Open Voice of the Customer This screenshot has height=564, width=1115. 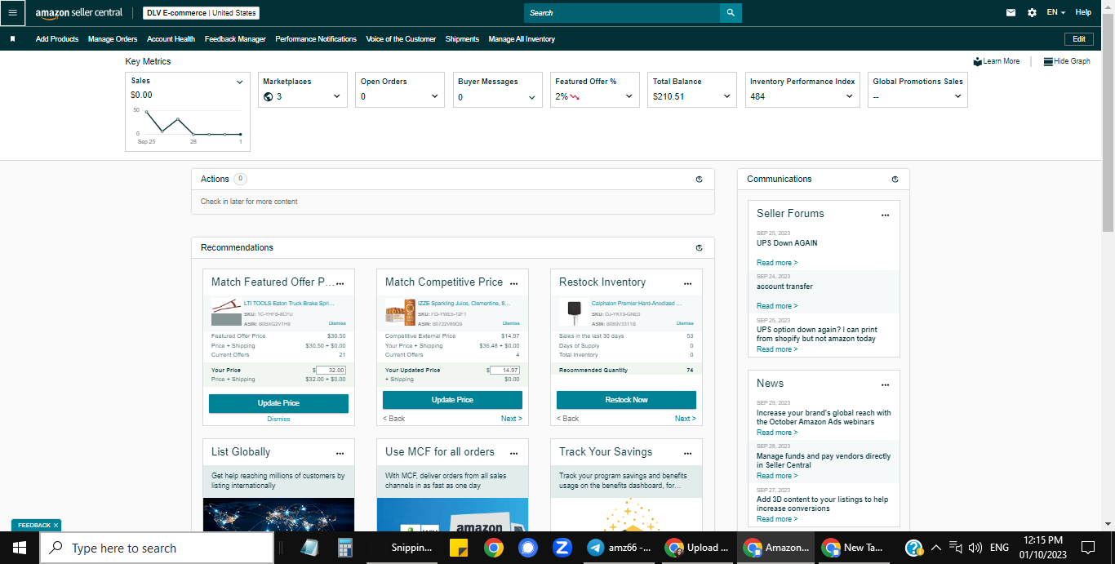(x=401, y=39)
